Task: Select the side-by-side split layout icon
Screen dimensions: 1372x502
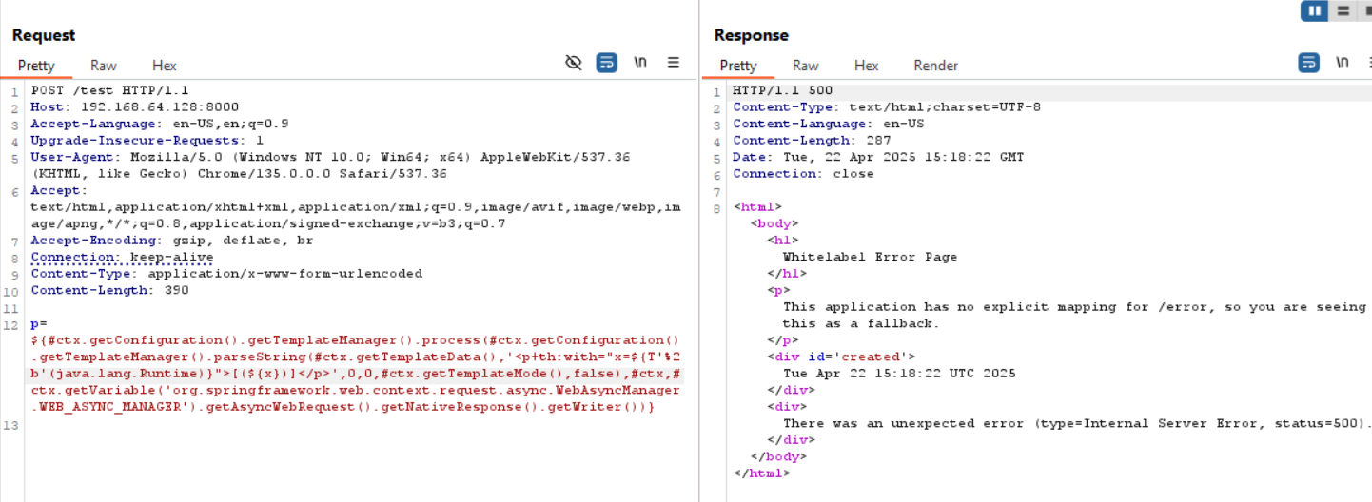Action: [1314, 10]
